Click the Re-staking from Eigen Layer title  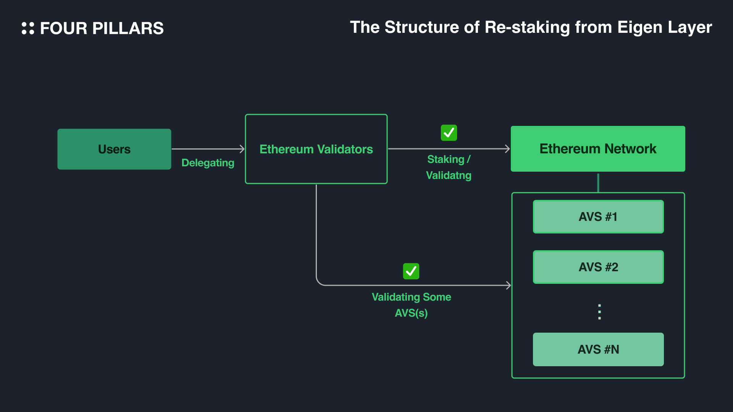(531, 27)
